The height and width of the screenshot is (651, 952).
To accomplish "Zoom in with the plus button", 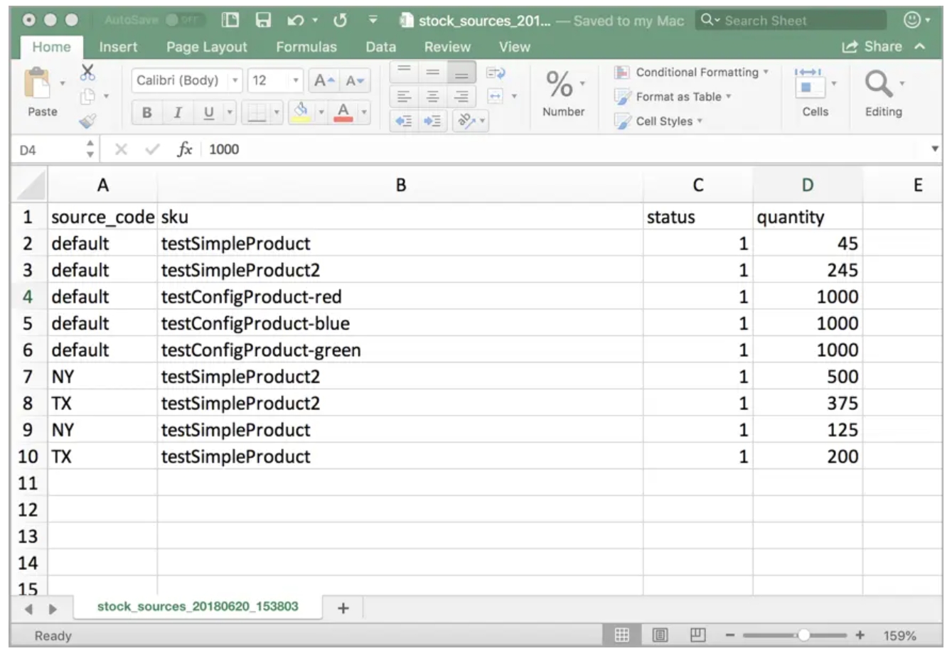I will [x=860, y=635].
